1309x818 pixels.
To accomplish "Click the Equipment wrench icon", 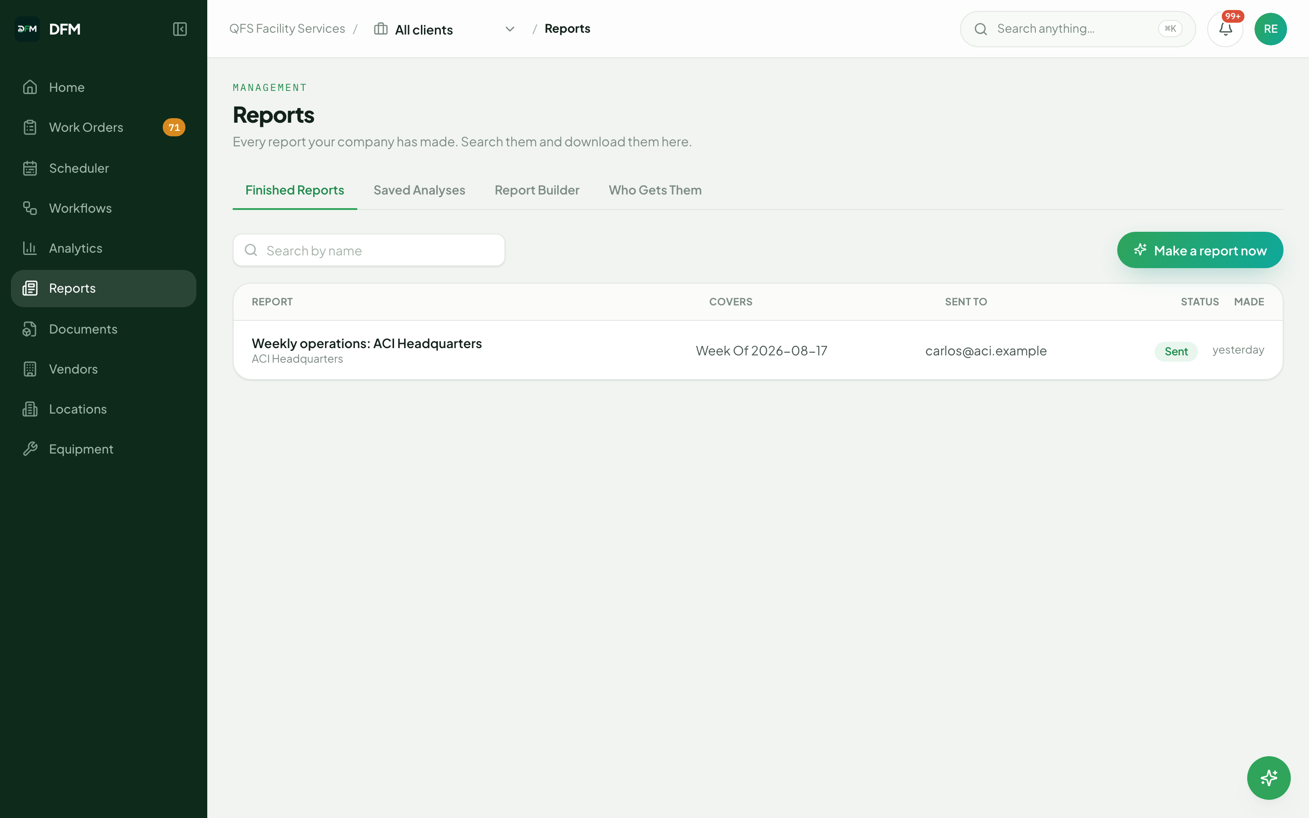I will coord(30,449).
